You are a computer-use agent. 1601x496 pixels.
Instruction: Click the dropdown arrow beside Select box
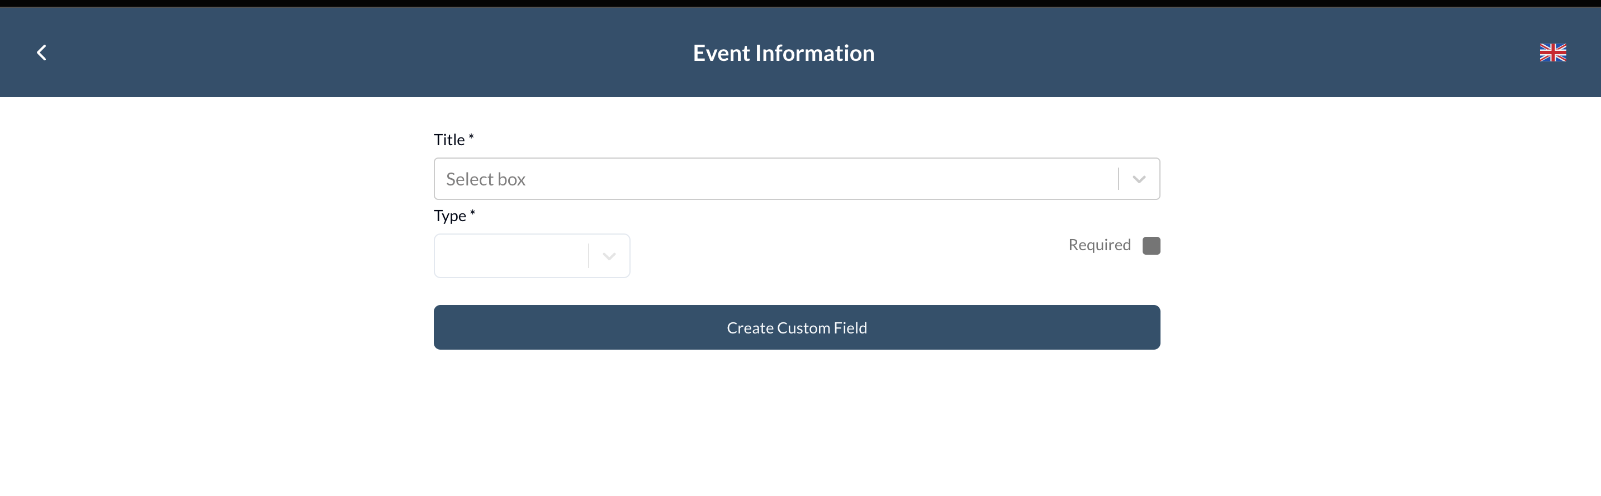1139,178
